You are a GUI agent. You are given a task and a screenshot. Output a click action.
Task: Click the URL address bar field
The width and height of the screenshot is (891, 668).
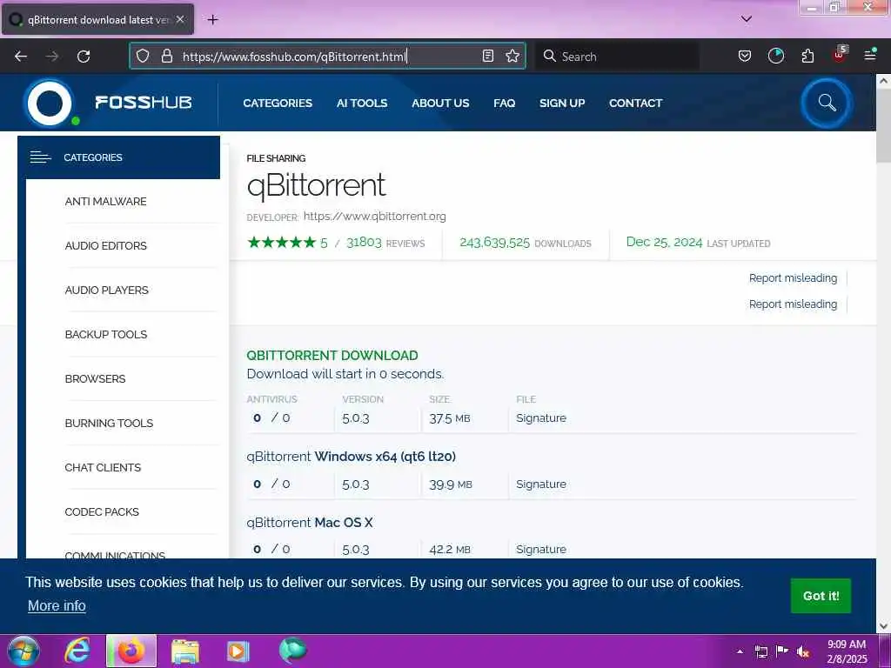pos(328,56)
